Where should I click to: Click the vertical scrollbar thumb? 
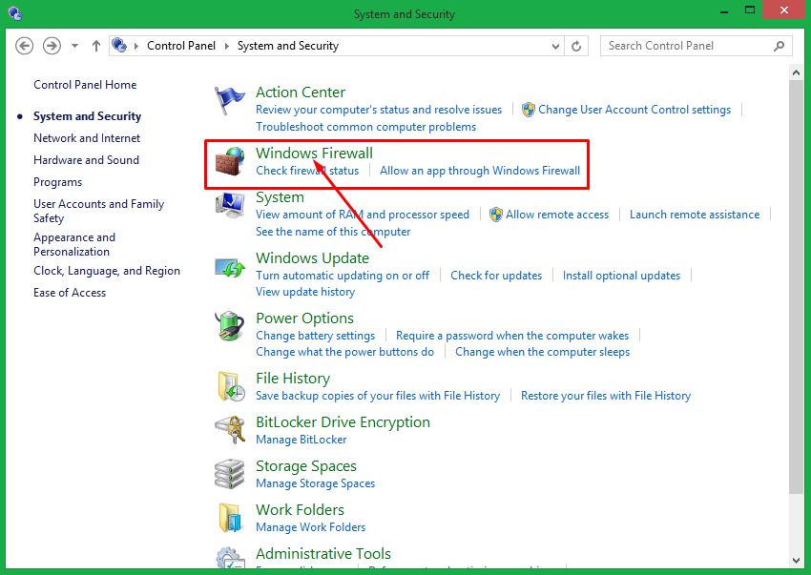[796, 287]
